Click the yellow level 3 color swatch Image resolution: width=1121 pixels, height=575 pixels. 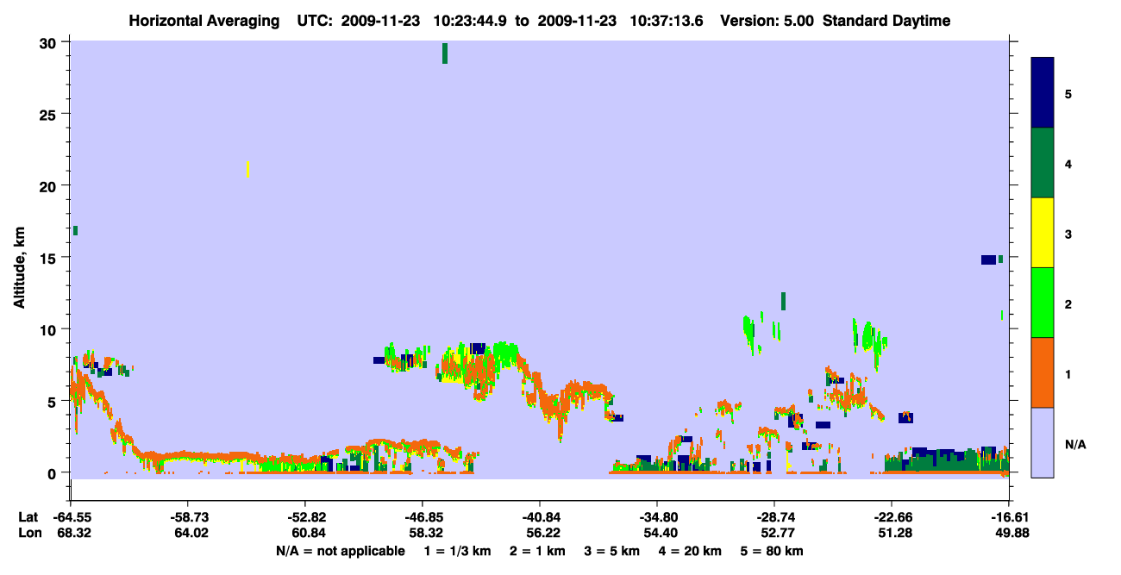1043,233
